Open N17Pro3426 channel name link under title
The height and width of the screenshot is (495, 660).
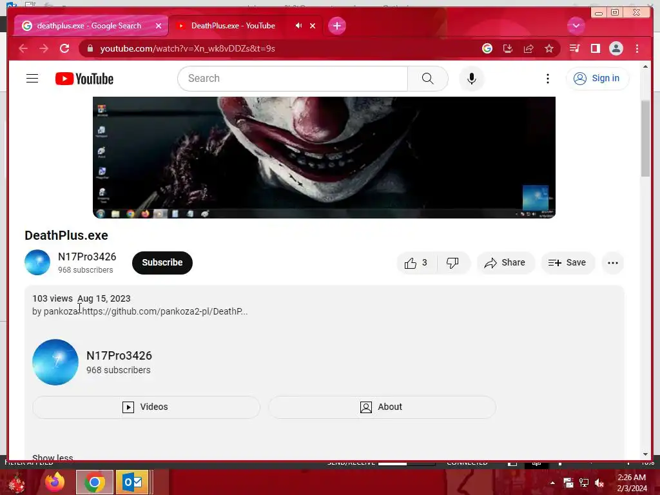tap(87, 257)
